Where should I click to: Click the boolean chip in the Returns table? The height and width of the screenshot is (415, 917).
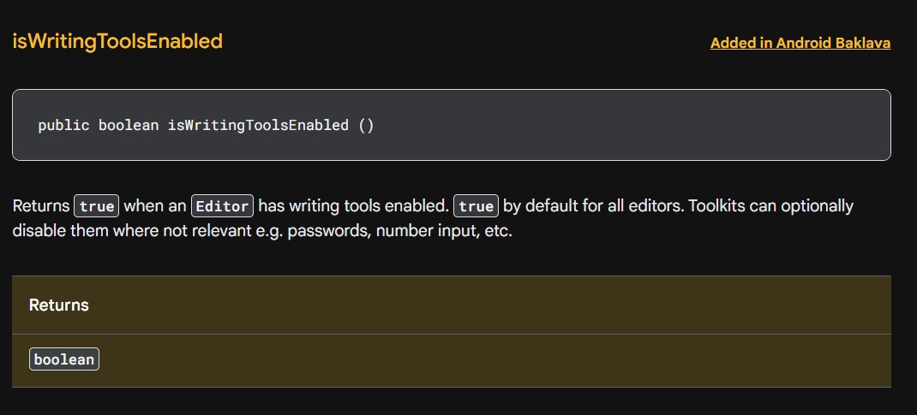coord(64,359)
